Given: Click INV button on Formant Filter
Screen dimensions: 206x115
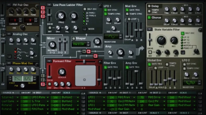Looking at the screenshot, I should point(49,84).
